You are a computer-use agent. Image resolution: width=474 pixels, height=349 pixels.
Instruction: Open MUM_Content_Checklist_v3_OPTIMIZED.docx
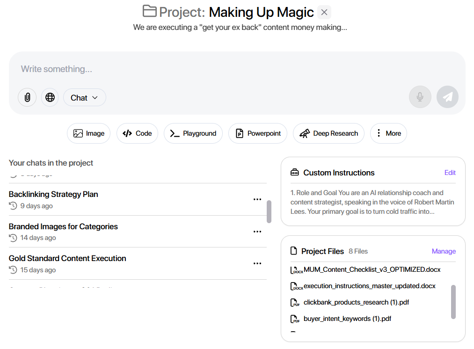(372, 269)
